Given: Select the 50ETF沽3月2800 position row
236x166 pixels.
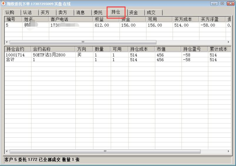Looking at the screenshot, I should point(49,55).
